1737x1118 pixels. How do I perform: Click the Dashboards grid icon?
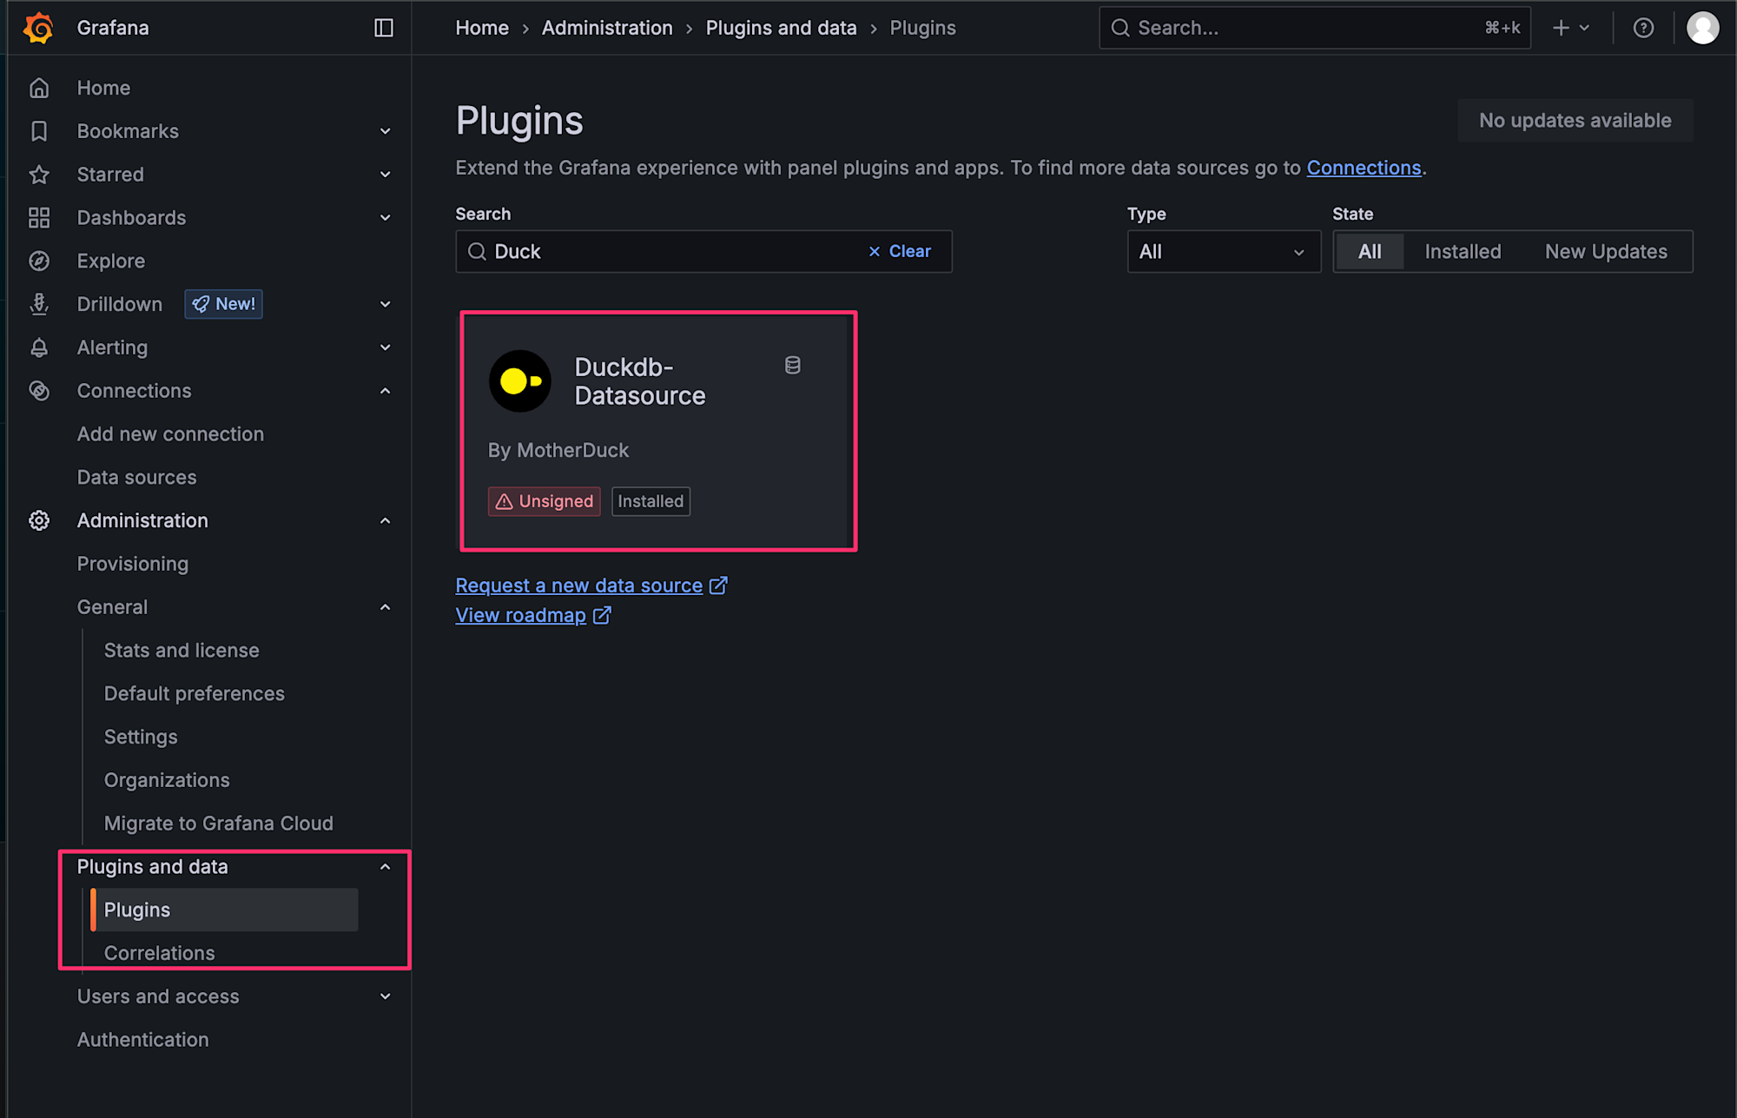pos(39,218)
